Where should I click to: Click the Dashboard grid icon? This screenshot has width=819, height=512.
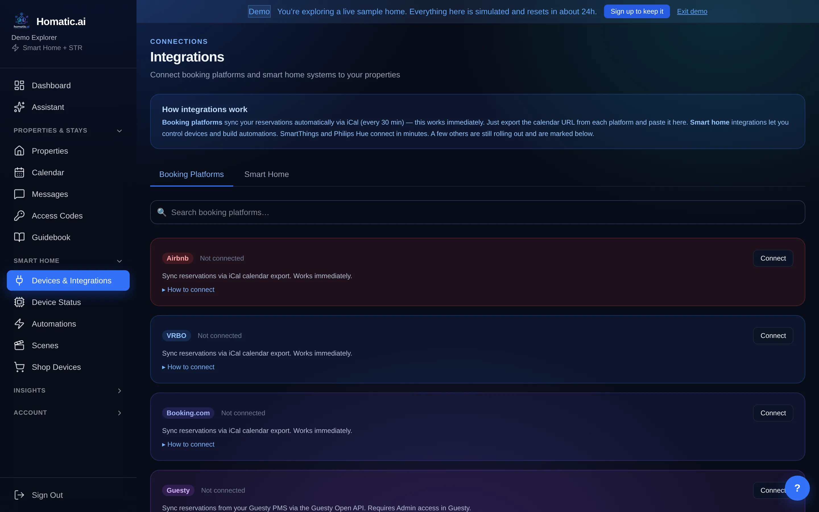click(x=19, y=85)
